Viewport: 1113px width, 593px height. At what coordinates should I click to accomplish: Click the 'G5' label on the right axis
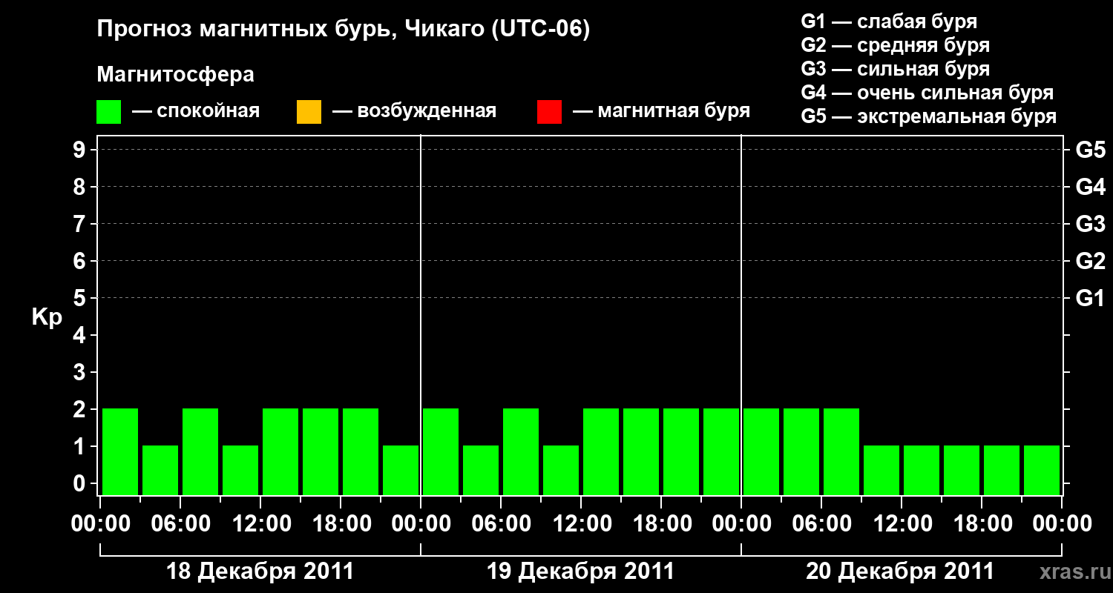[1091, 150]
